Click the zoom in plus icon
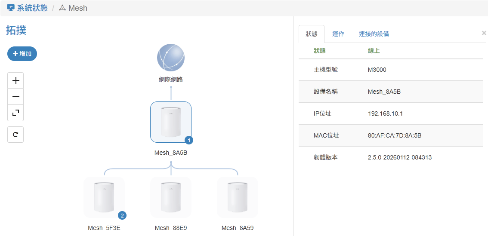488x236 pixels. click(15, 80)
